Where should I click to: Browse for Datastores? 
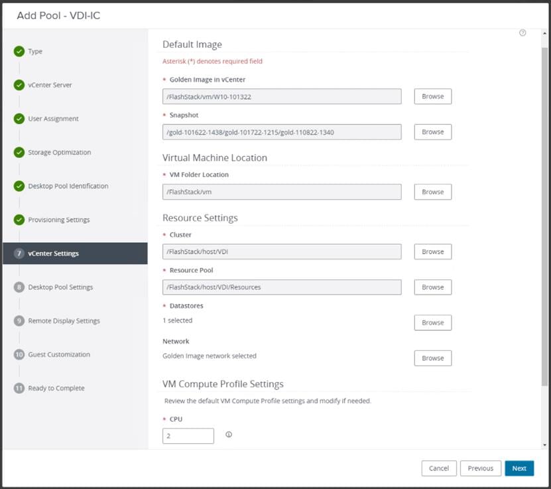pyautogui.click(x=433, y=322)
